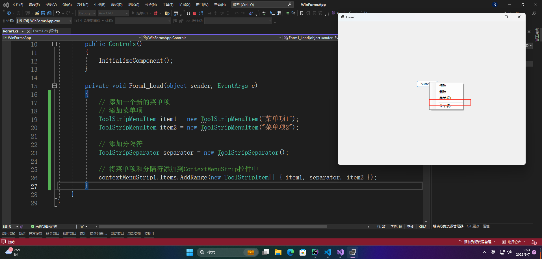Open the 工具(T) menu
The image size is (542, 259).
[168, 5]
